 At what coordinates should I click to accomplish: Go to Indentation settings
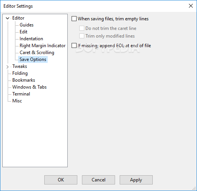tap(31, 39)
